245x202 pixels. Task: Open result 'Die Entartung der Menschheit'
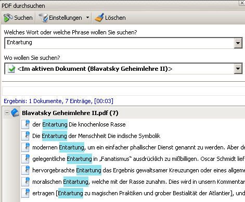click(96, 136)
